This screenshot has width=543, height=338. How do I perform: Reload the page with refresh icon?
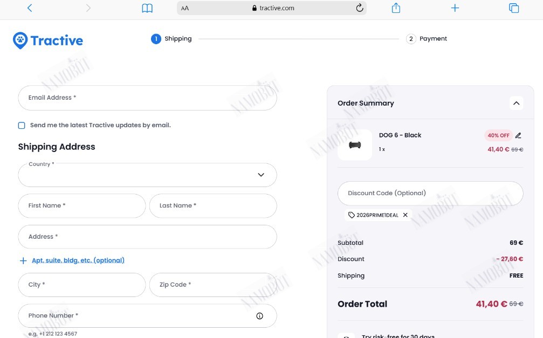tap(360, 8)
